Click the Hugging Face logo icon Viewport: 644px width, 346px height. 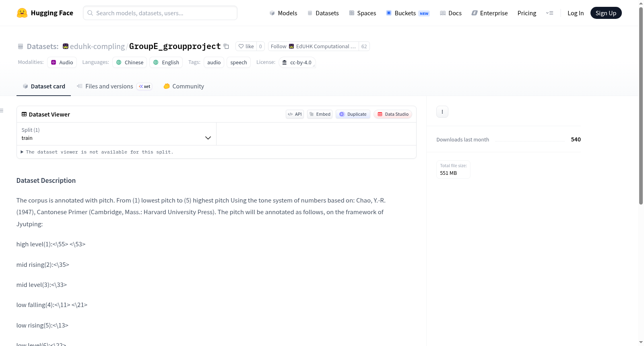22,13
